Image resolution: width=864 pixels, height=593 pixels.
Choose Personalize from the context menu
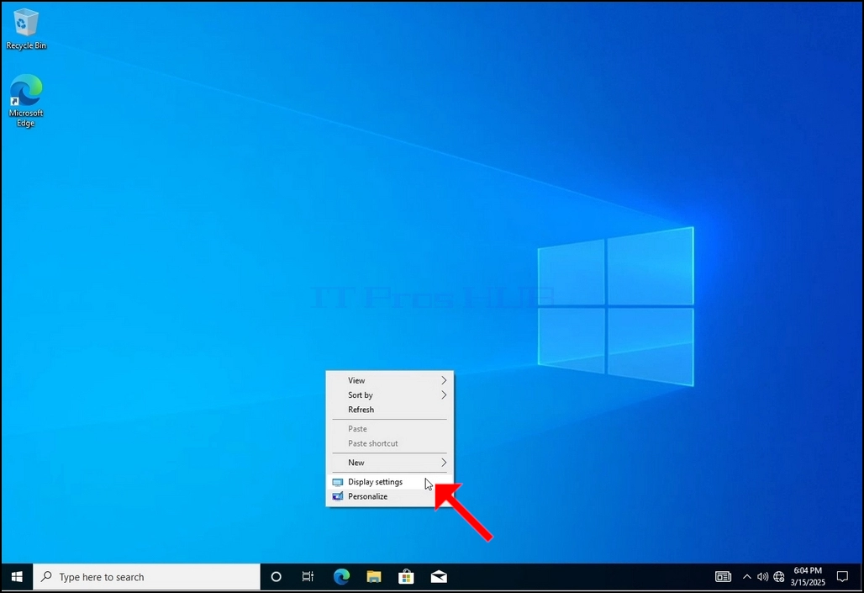click(390, 496)
